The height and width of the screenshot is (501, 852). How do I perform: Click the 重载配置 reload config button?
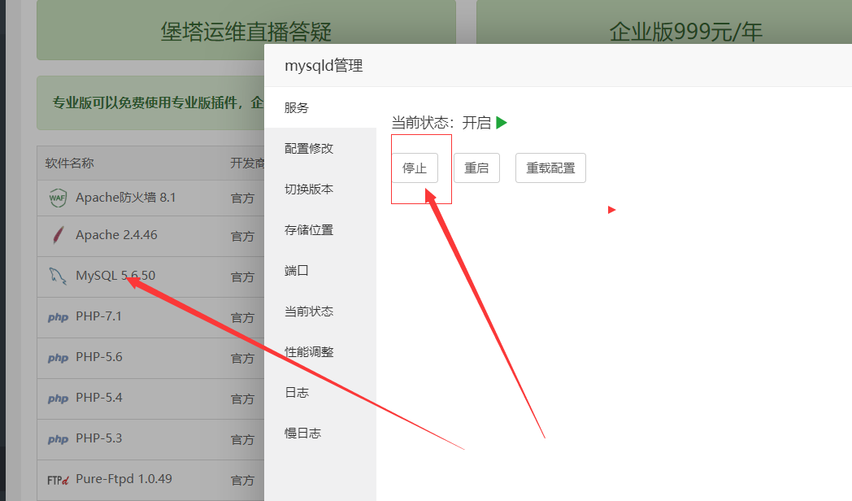[x=550, y=168]
